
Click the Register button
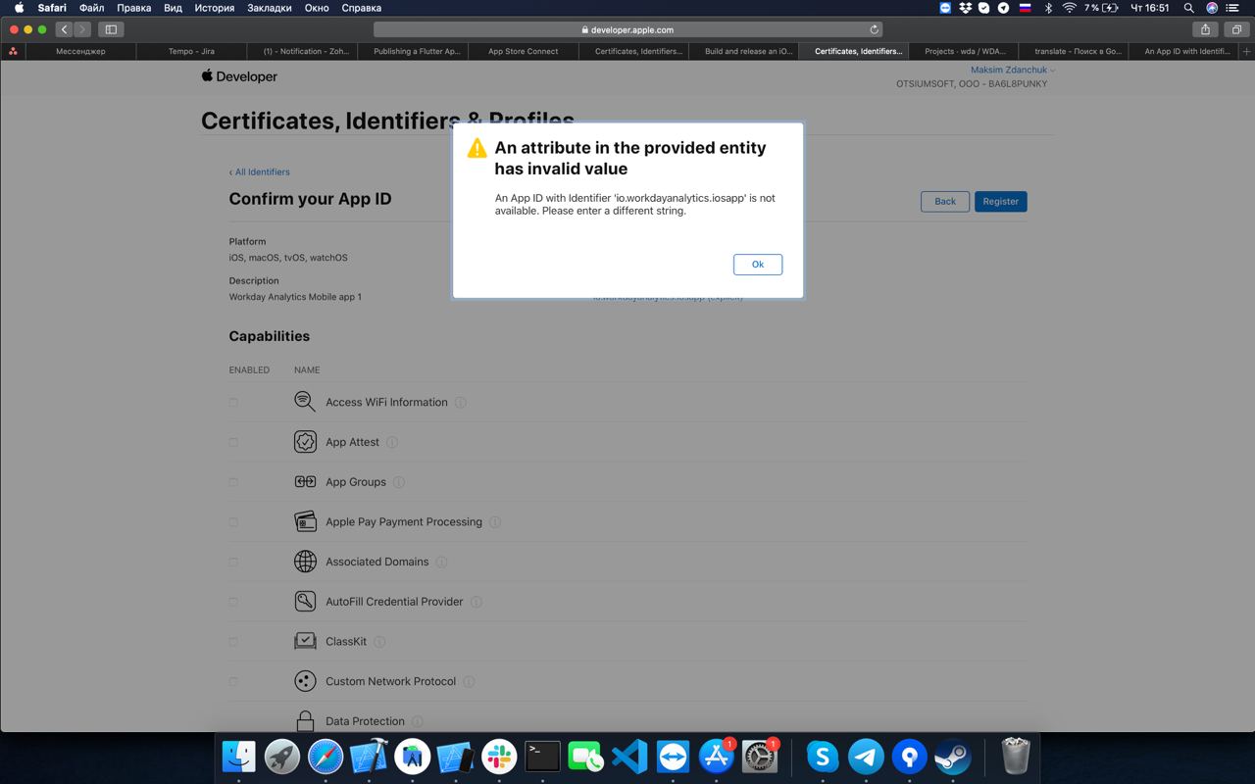(1000, 201)
